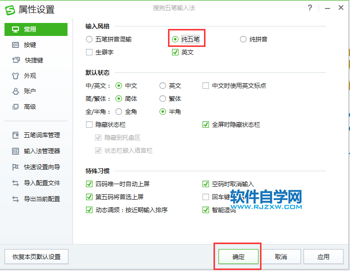Toggle the 智能造词 checkbox
The height and width of the screenshot is (271, 350).
coord(205,210)
